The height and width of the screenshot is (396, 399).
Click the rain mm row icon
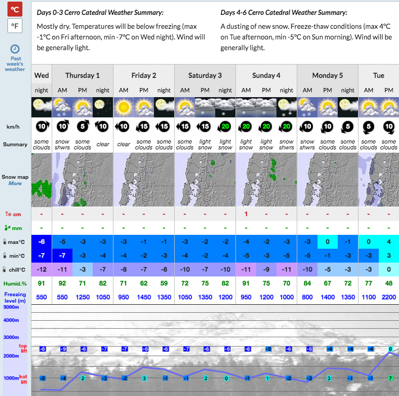[7, 228]
